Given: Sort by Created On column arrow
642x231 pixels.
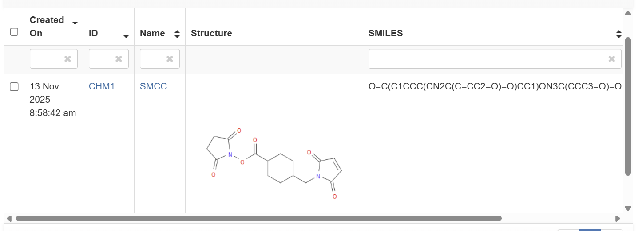Looking at the screenshot, I should point(75,23).
